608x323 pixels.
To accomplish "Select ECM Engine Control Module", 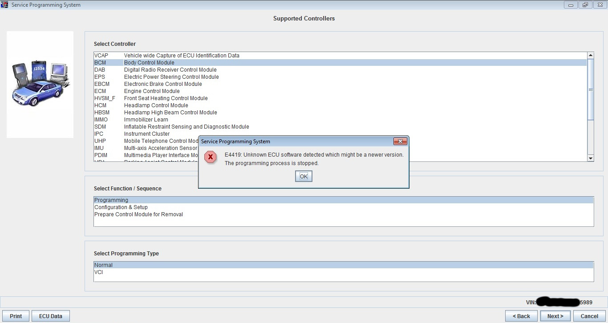I will [x=340, y=91].
